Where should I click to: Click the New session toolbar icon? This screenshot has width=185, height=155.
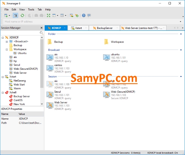click(6, 15)
